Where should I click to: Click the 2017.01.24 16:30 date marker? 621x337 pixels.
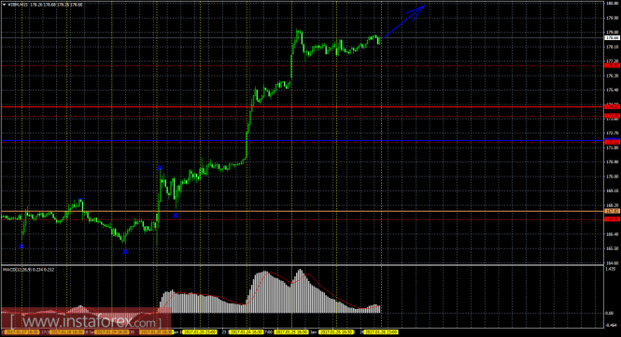[x=246, y=331]
